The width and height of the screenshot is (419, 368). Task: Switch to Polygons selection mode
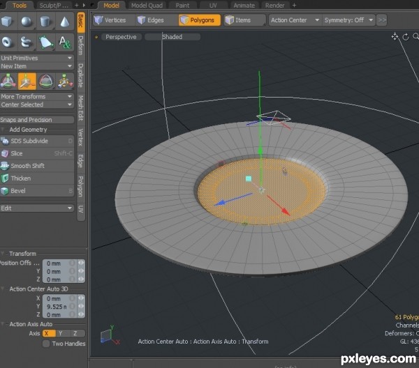pyautogui.click(x=200, y=20)
